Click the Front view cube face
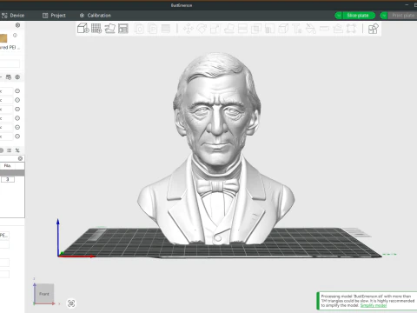Image resolution: width=417 pixels, height=313 pixels. pyautogui.click(x=44, y=294)
